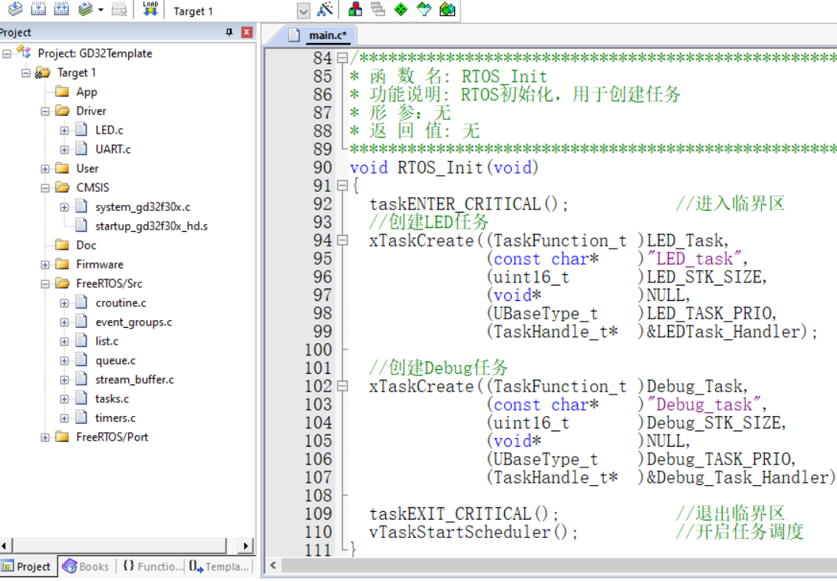Click the GD32Template project icon
This screenshot has width=837, height=581.
click(24, 52)
